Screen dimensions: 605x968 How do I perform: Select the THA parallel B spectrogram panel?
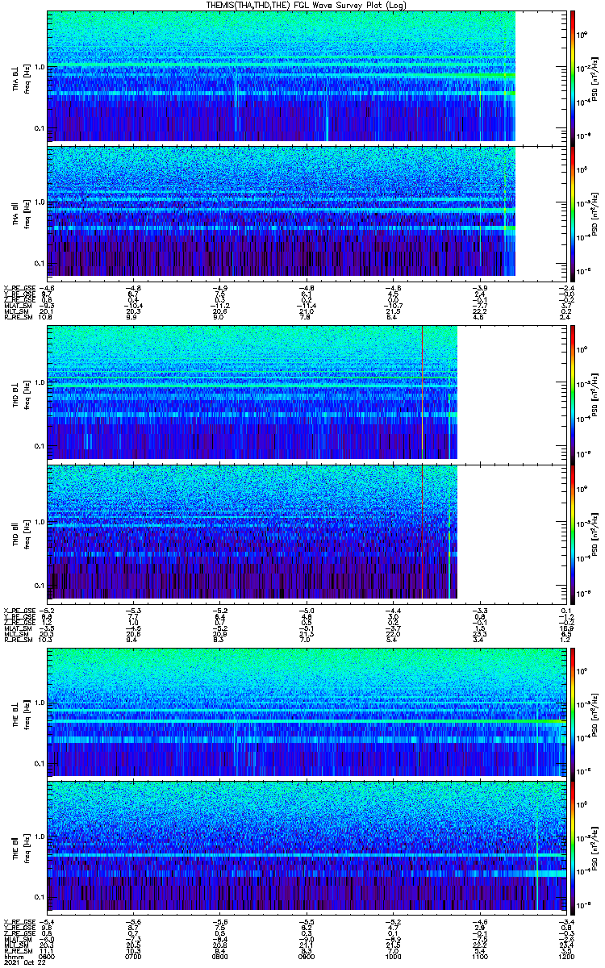click(281, 211)
